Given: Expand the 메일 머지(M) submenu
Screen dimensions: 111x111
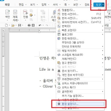Looking at the screenshot, I should pyautogui.click(x=80, y=51).
